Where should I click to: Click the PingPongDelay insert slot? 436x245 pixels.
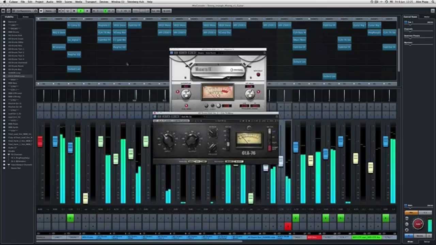tap(374, 32)
